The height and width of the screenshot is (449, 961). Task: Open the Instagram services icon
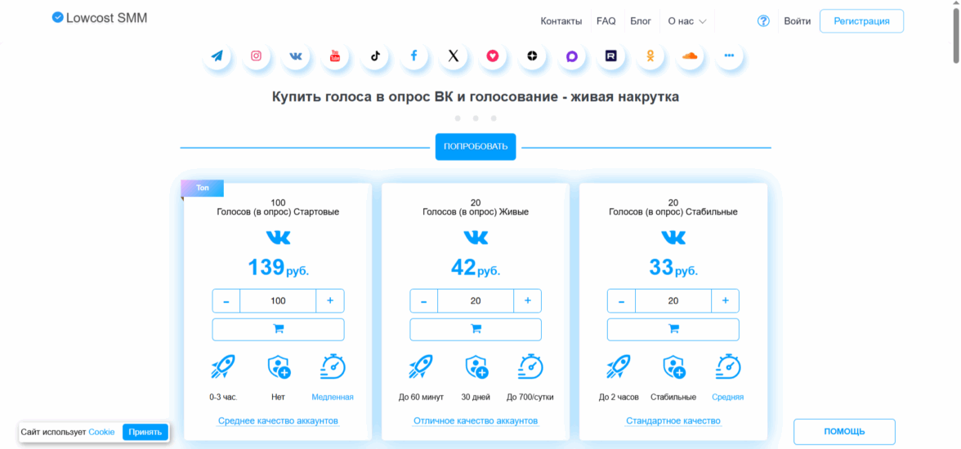257,56
